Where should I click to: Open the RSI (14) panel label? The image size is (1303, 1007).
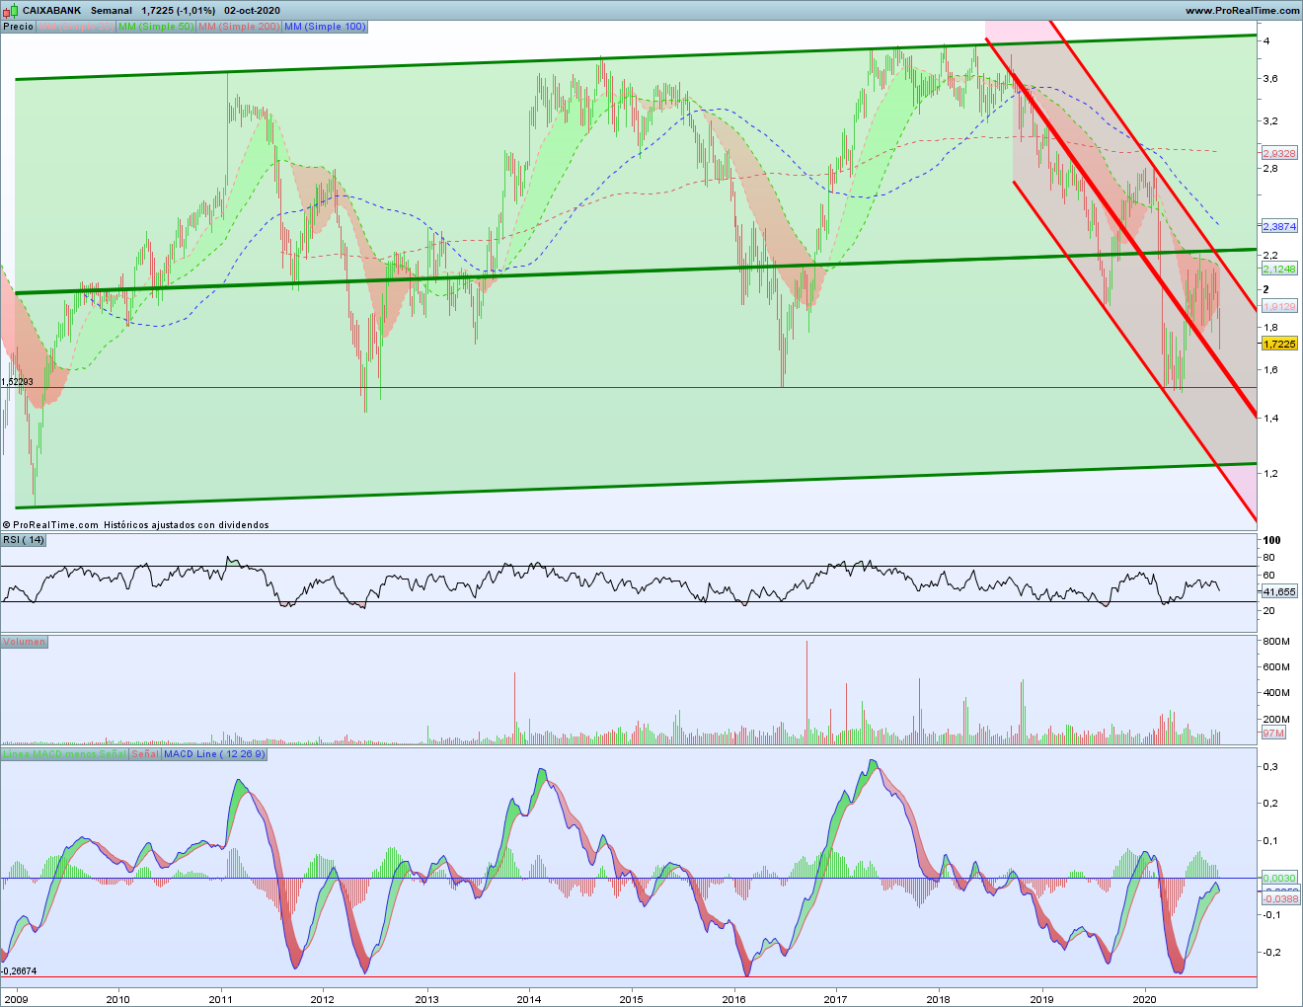point(24,540)
